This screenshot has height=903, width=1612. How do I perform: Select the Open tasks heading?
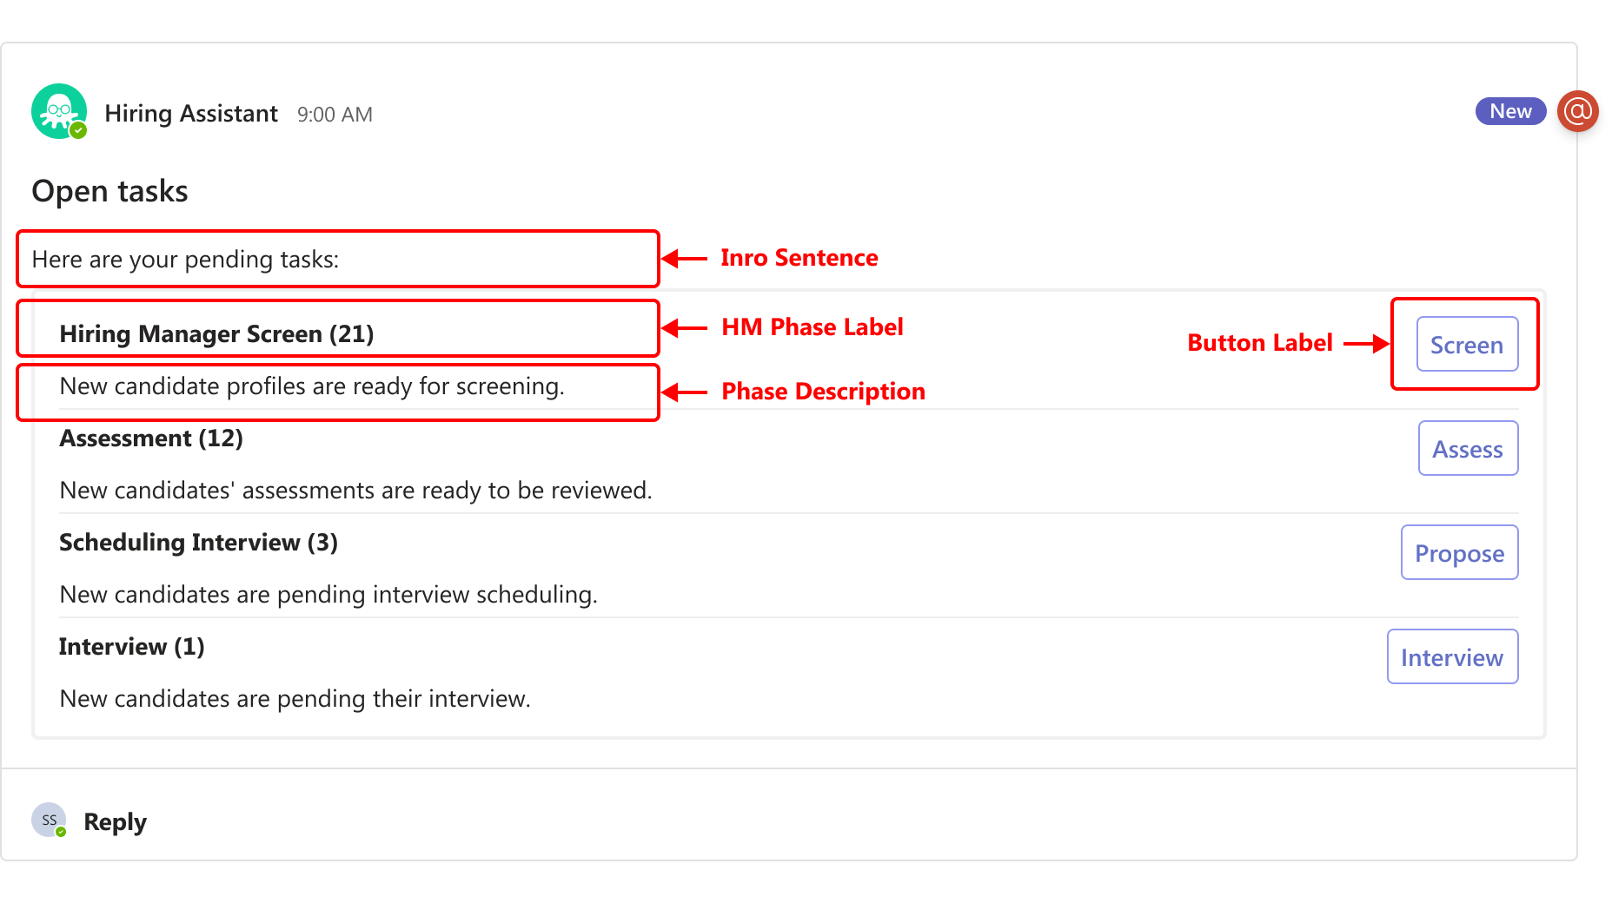point(109,191)
